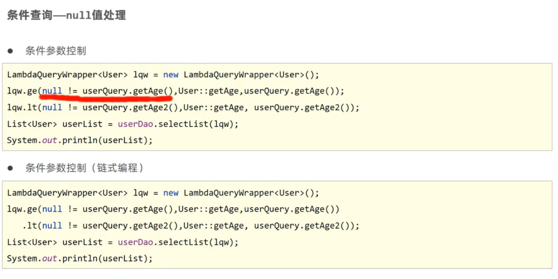Click the bullet dot before 条件参数控制（链式编程）
The width and height of the screenshot is (558, 279).
10,169
